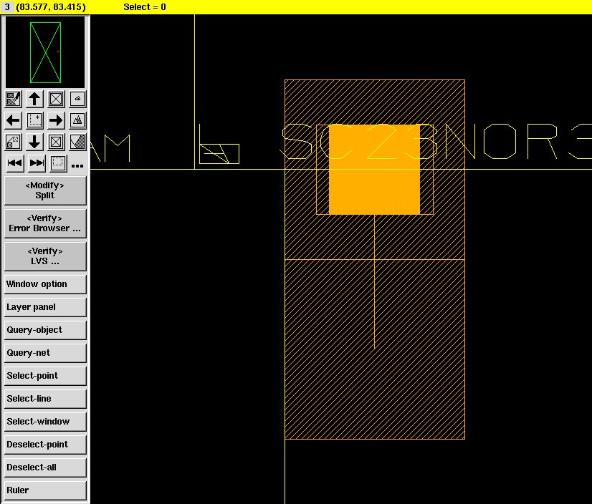Click the dotted-rectangle icon button
592x504 pixels.
point(57,163)
